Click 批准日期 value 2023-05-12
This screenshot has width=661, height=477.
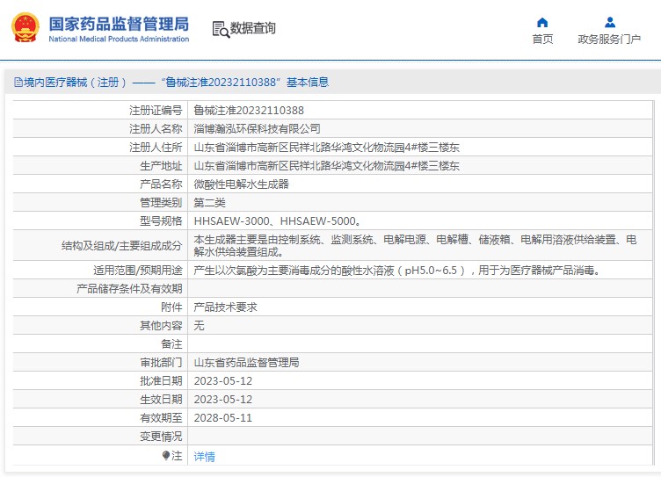point(222,381)
